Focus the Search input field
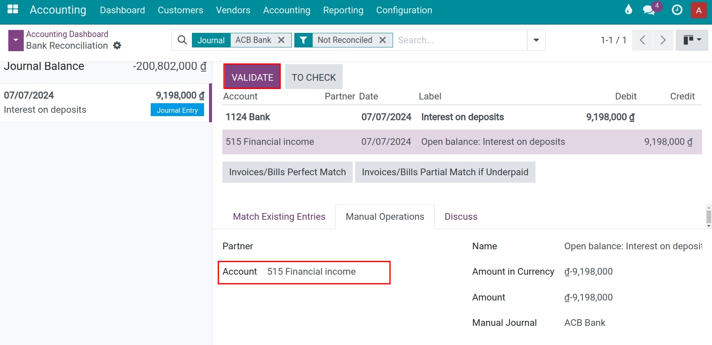The height and width of the screenshot is (345, 712). 460,40
